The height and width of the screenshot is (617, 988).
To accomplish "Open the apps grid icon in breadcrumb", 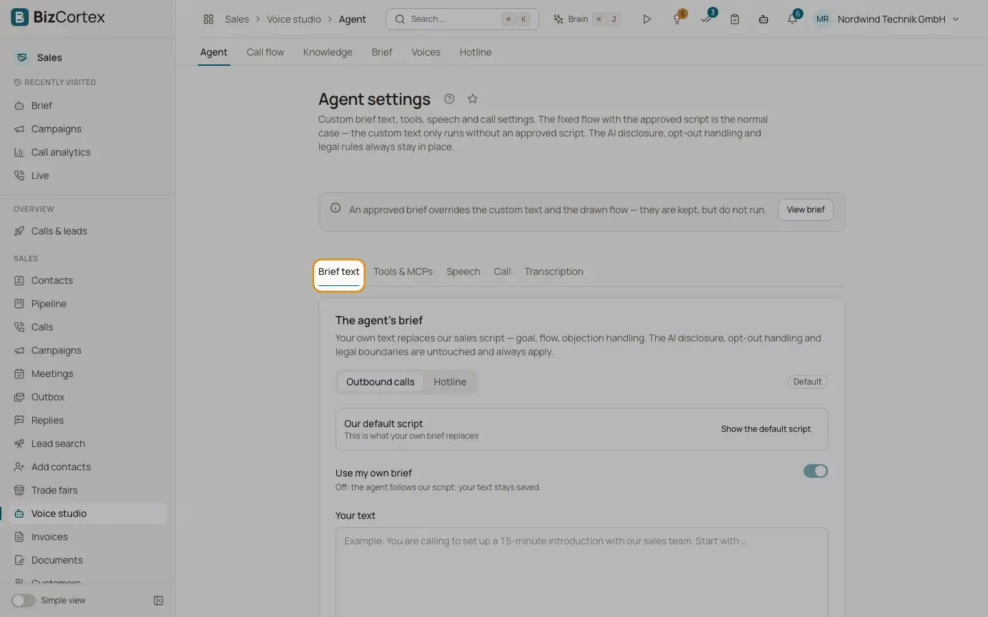I will tap(209, 19).
